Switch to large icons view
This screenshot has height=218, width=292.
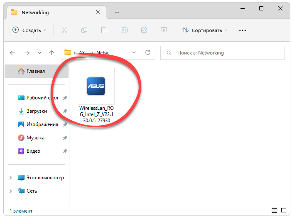click(x=283, y=211)
